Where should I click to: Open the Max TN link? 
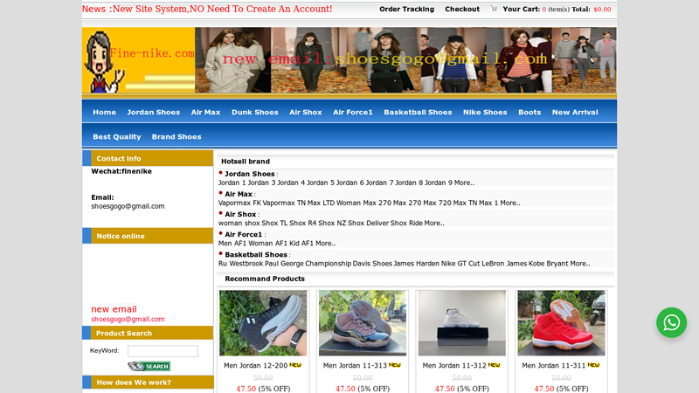pyautogui.click(x=463, y=203)
